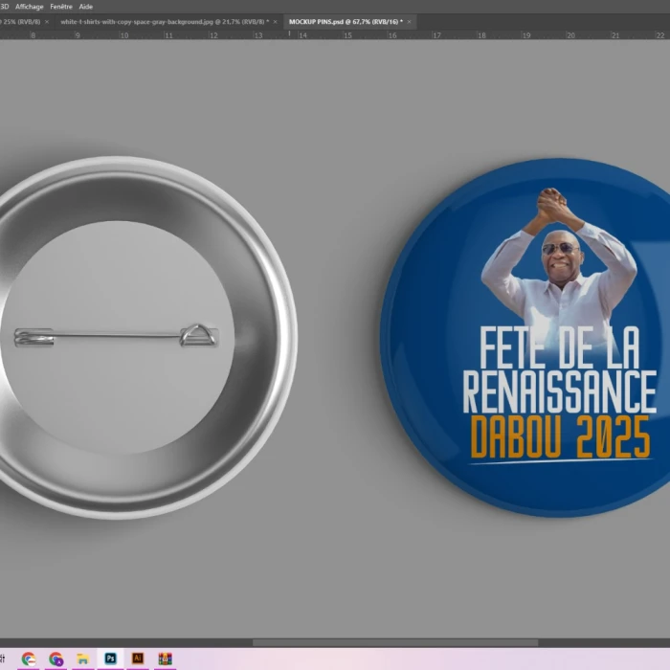Open File Explorer from the taskbar
Viewport: 670px width, 670px height.
[83, 659]
